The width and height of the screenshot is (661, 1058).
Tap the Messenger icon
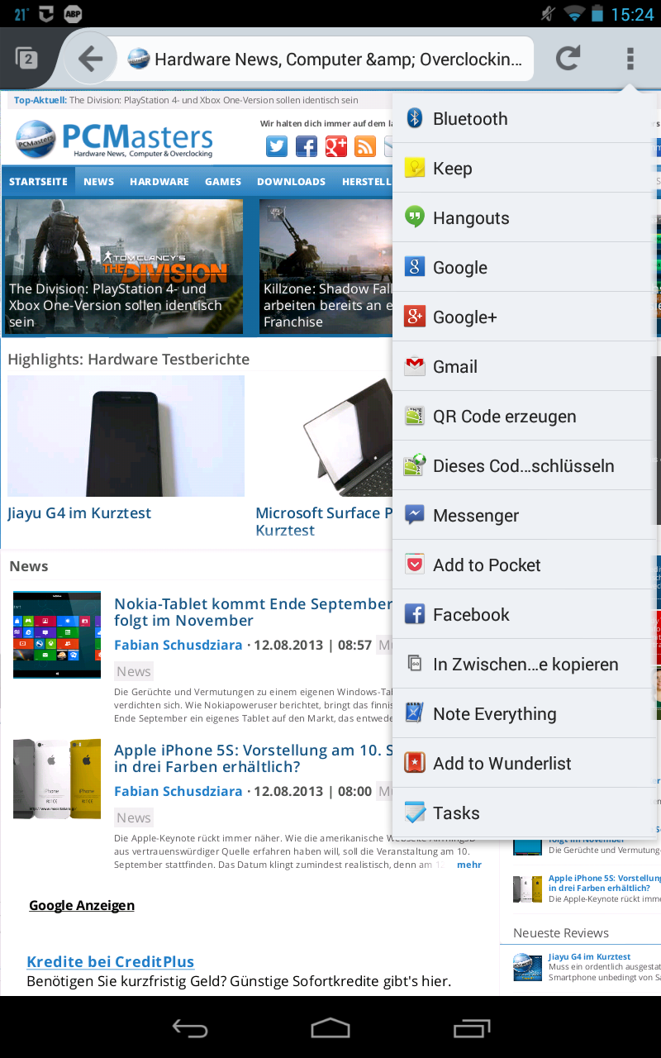click(x=415, y=515)
